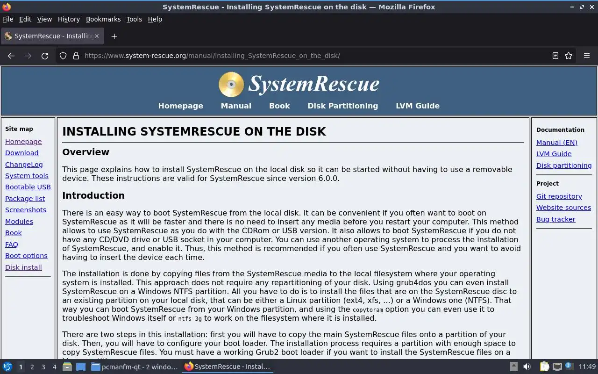Open the Git repository project link
The height and width of the screenshot is (374, 598).
tap(559, 196)
